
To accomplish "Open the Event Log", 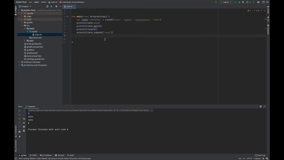I will pyautogui.click(x=260, y=155).
